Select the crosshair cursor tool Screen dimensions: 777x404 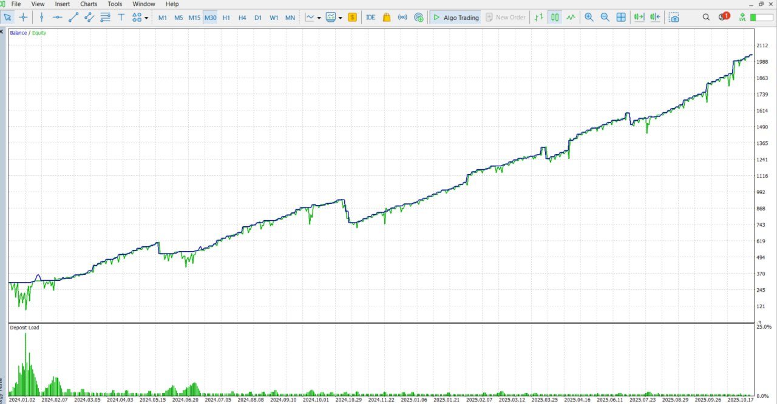click(23, 18)
